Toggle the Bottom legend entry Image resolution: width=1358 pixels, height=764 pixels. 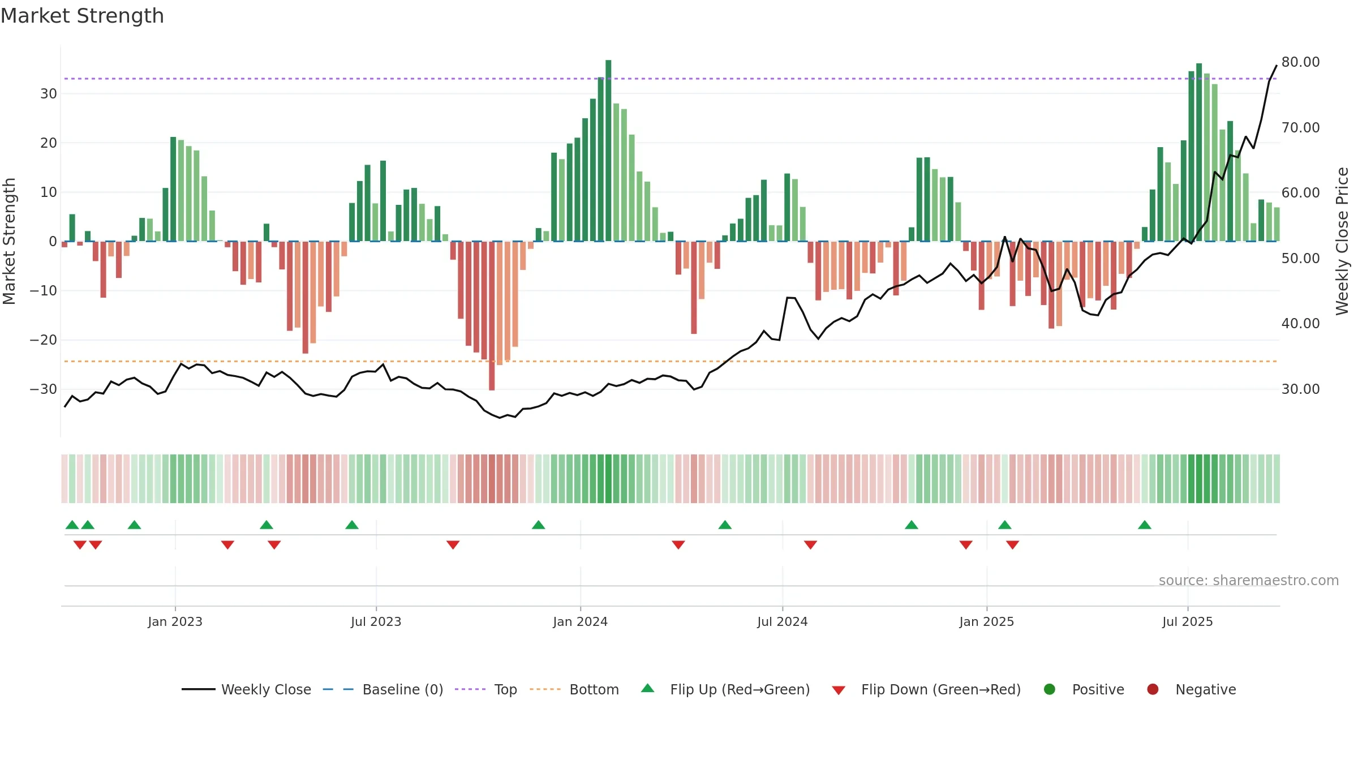574,689
